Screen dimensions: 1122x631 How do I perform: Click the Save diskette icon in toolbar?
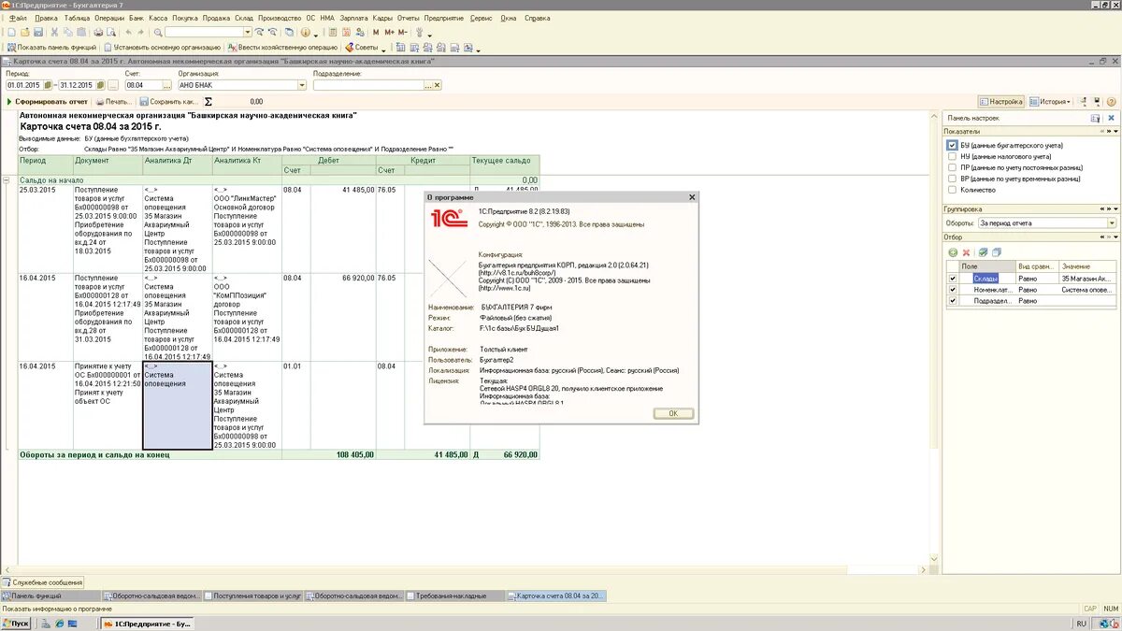point(38,32)
